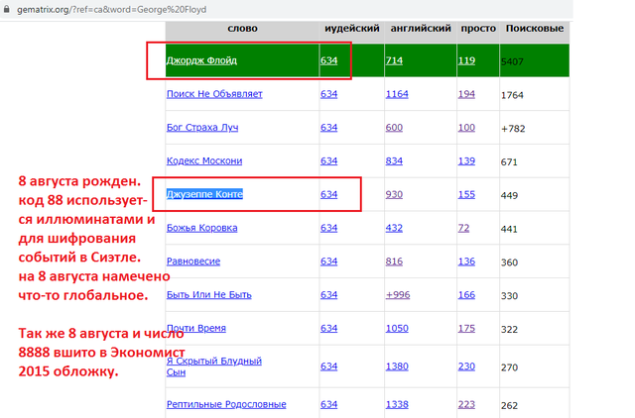
Task: Open the Быть Или Не Быть link
Action: click(x=209, y=295)
